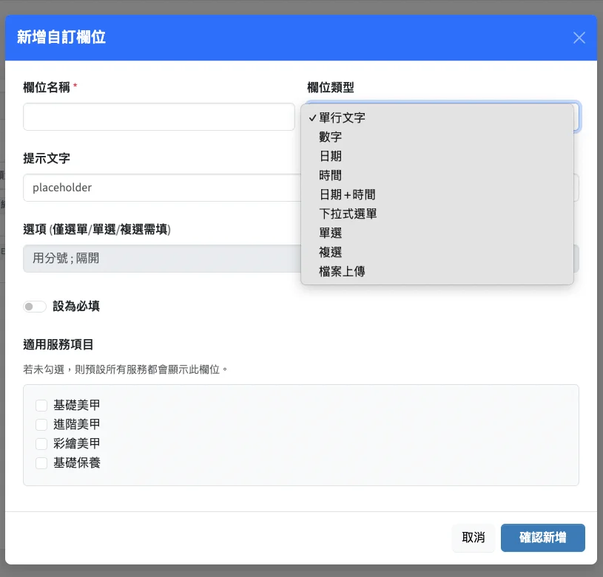
Task: Close the 新增自訂欄位 dialog with X icon
Action: [x=579, y=38]
